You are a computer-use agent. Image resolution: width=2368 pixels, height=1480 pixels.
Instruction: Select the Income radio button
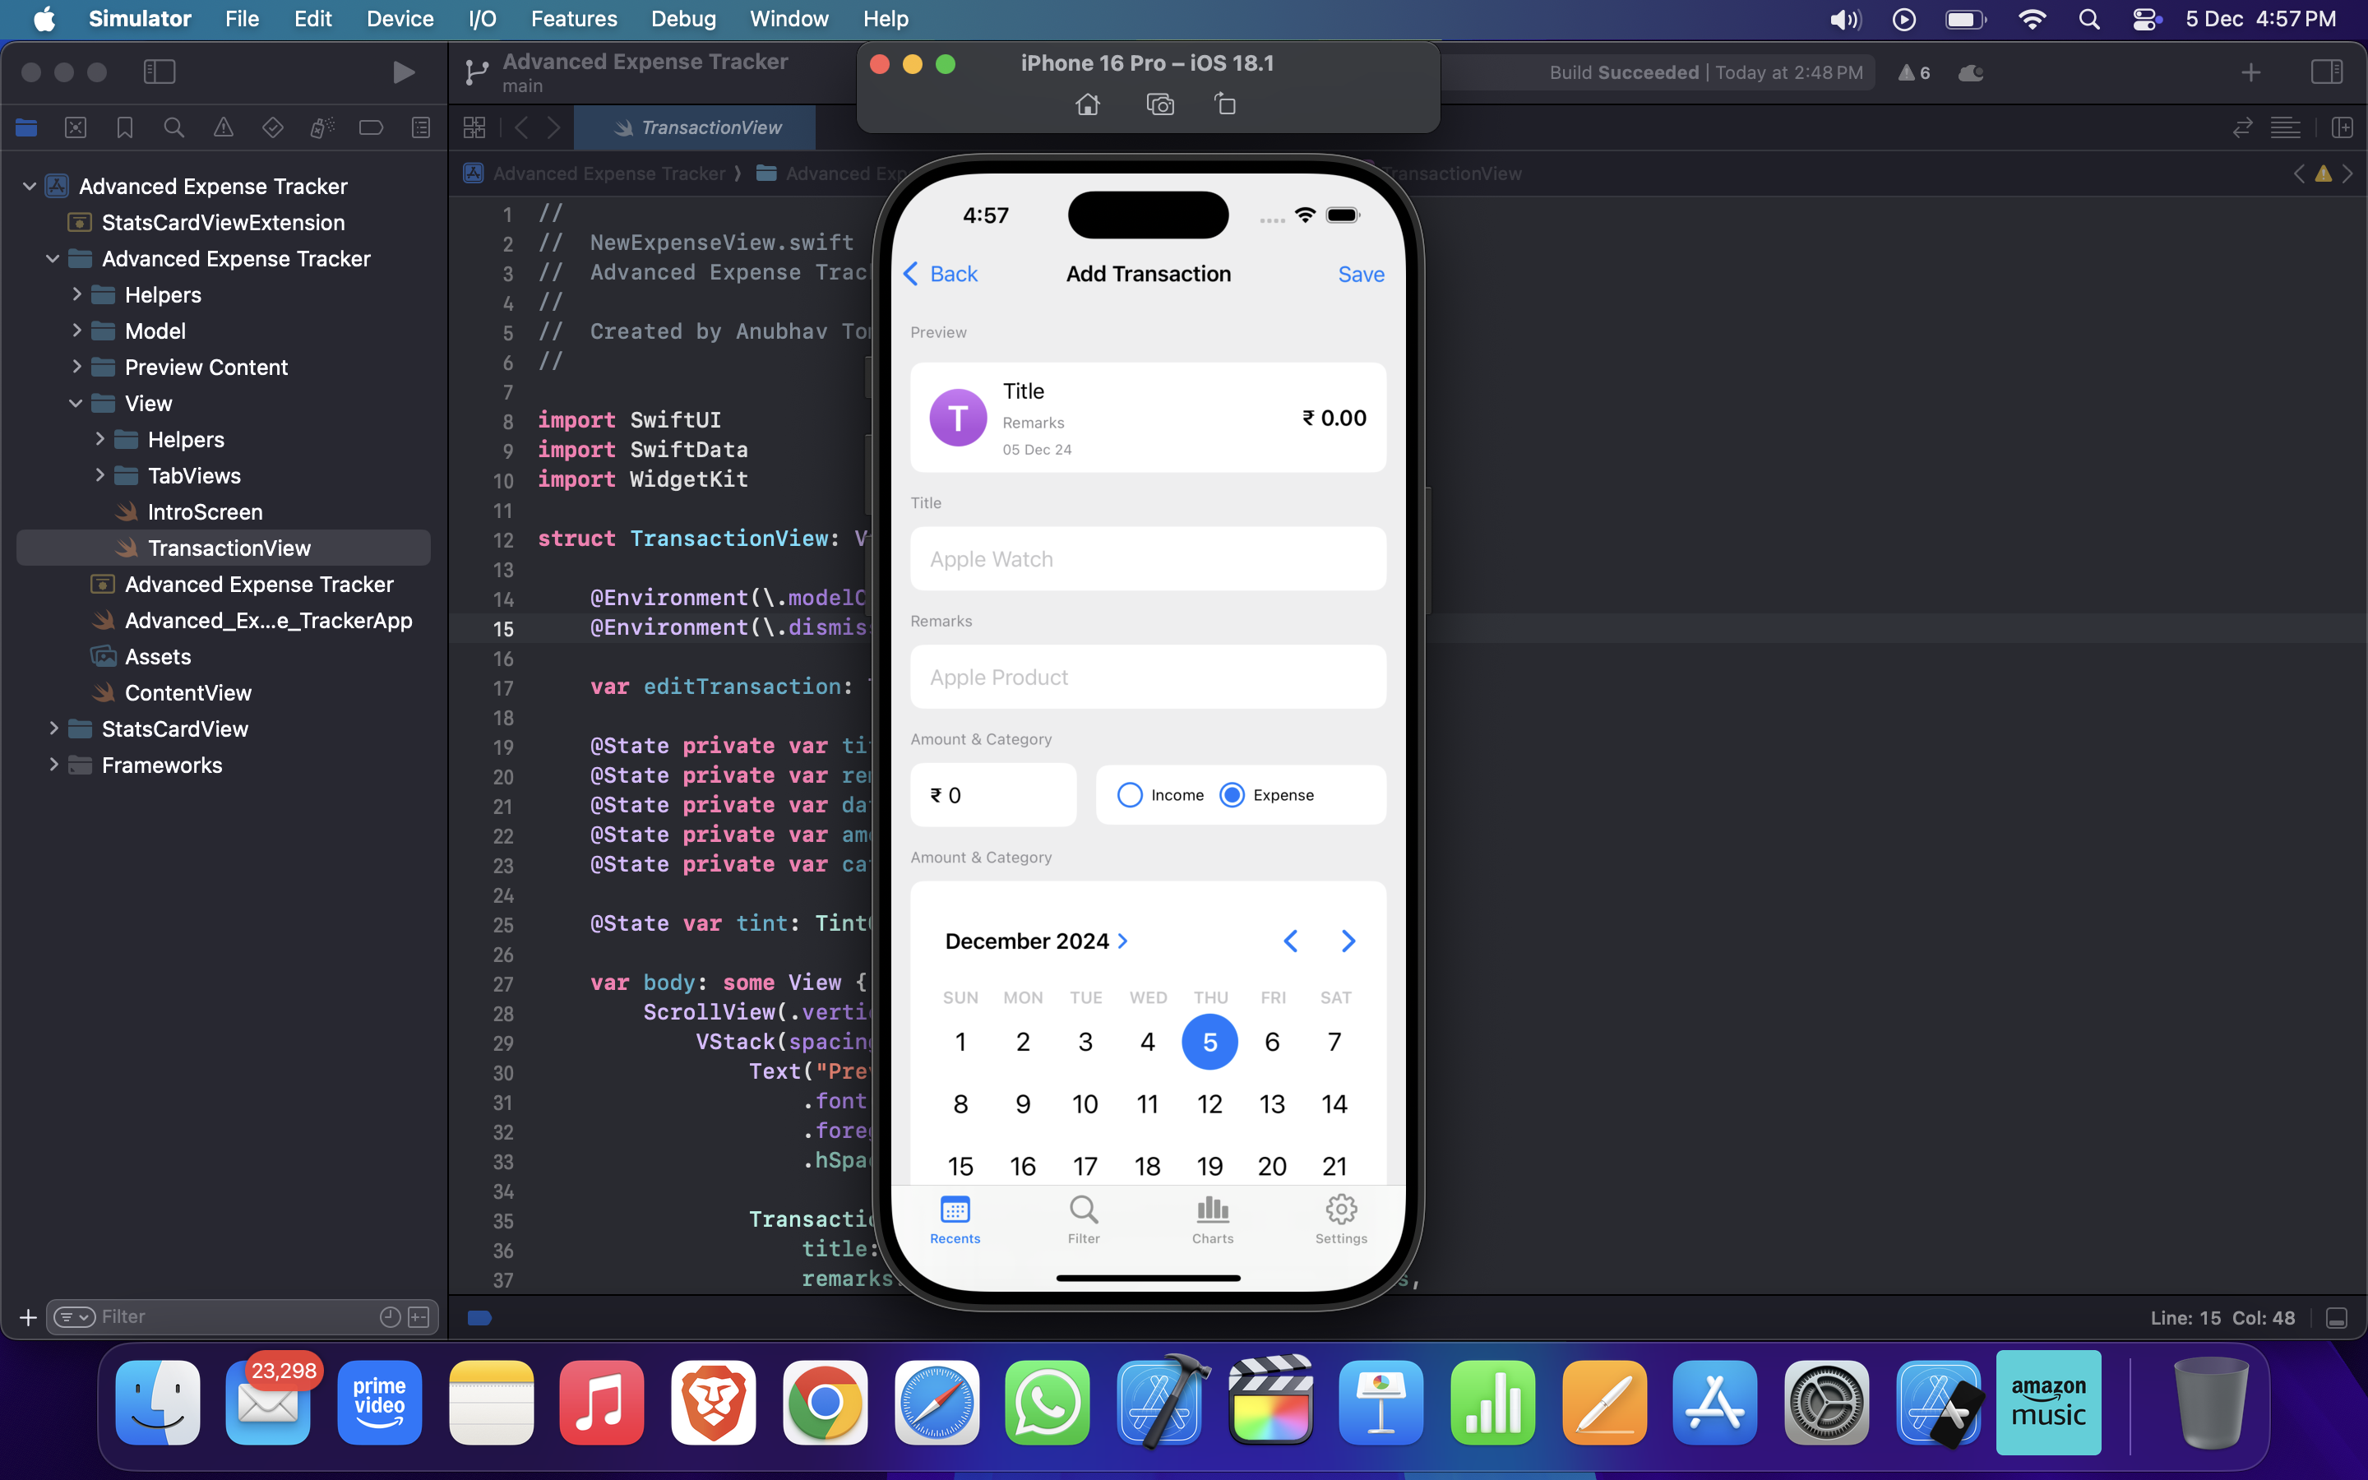pyautogui.click(x=1131, y=795)
